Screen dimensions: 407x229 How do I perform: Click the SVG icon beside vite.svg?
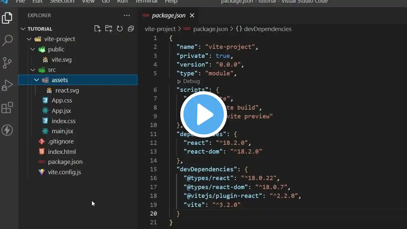pyautogui.click(x=45, y=60)
